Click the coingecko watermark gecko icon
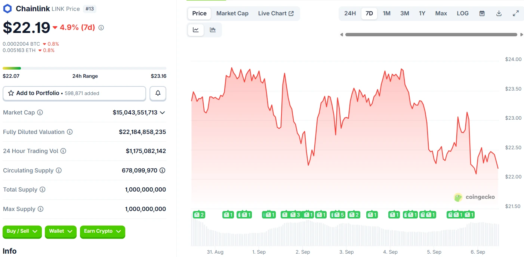This screenshot has width=524, height=257. (x=457, y=197)
